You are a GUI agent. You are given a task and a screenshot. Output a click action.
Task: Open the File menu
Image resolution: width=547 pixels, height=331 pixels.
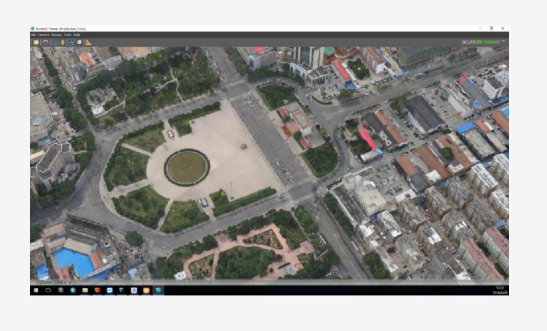[34, 35]
